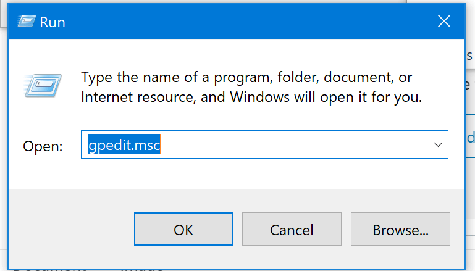Click the blank blue title bar area
Screen dimensions: 475x271
(248, 22)
